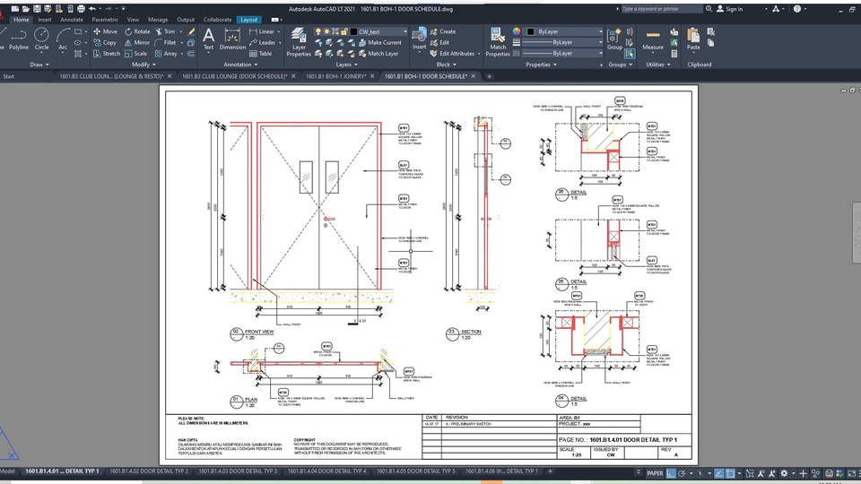The height and width of the screenshot is (484, 861).
Task: Close the CLUB LOUNGE (DOOR SCHEDULE) tab
Action: (293, 76)
